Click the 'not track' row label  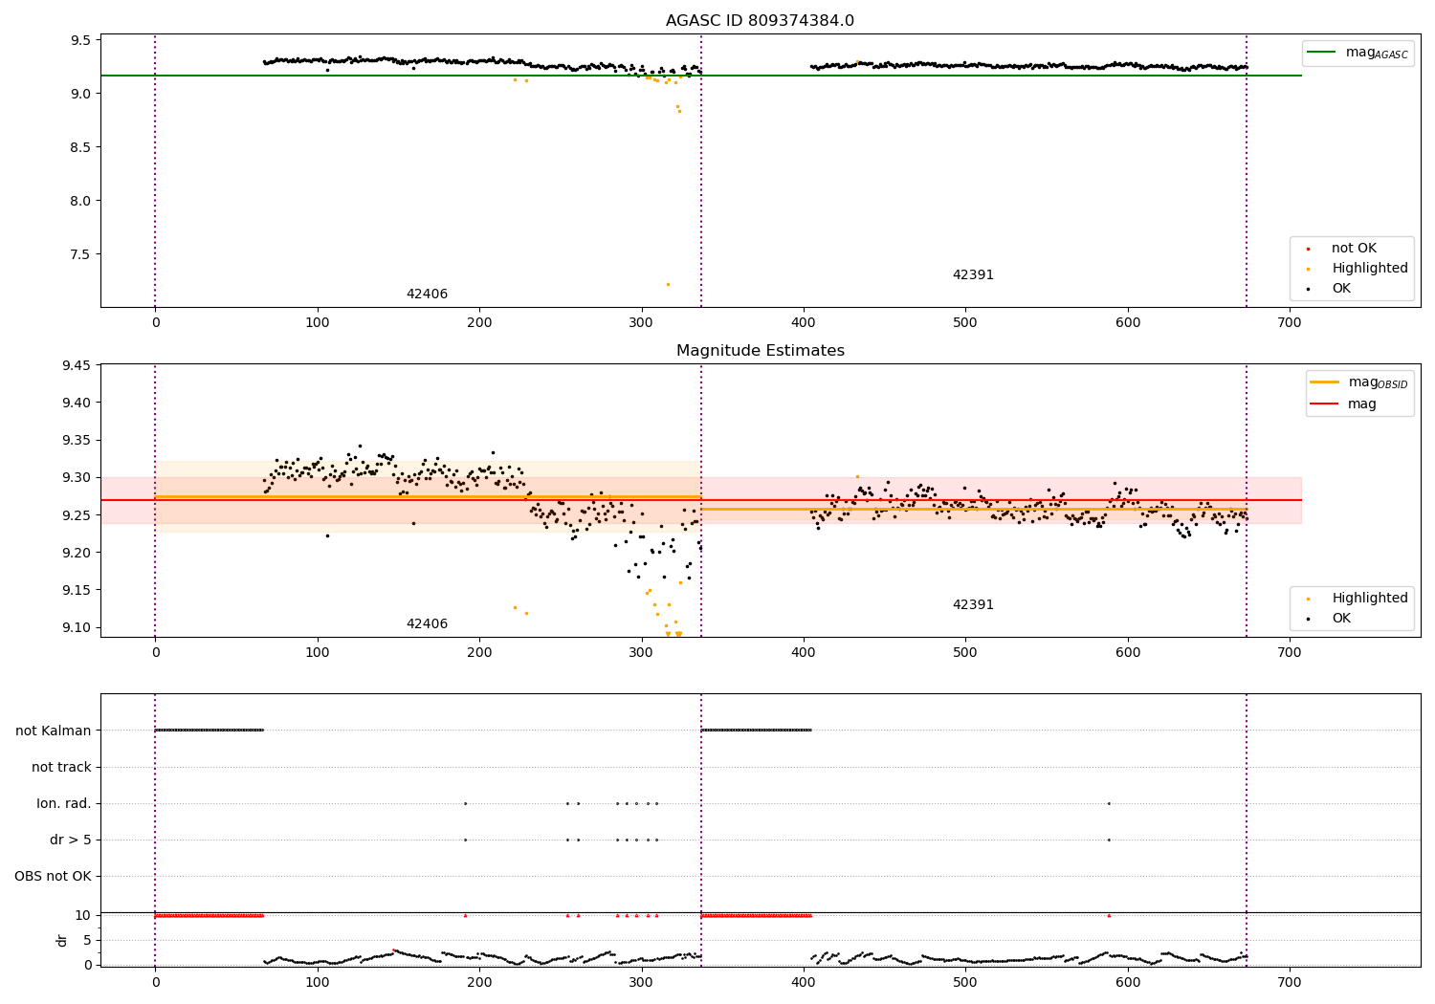61,768
